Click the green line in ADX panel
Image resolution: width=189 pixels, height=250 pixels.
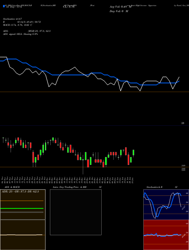point(22,208)
